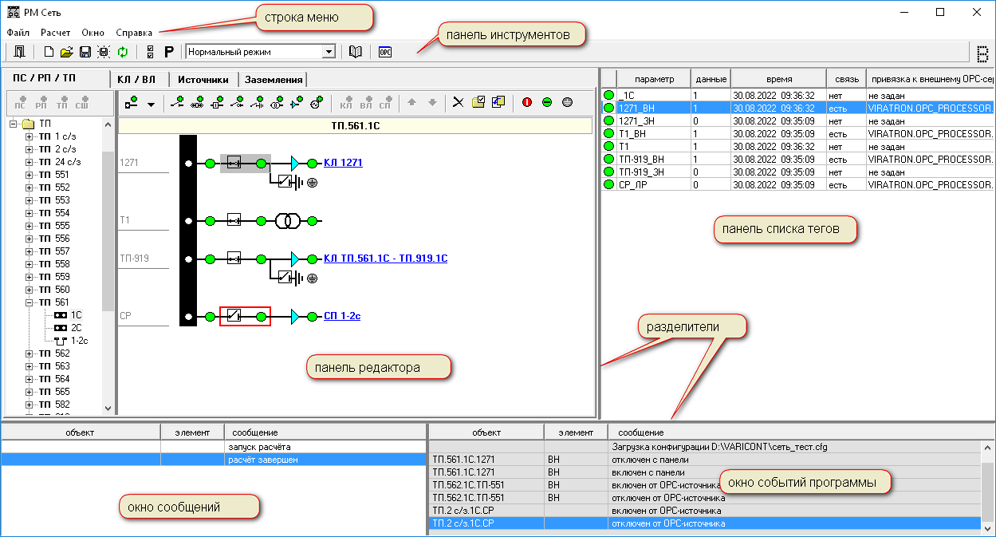The width and height of the screenshot is (996, 537).
Task: Click the delete X icon in editor toolbar
Action: pos(458,102)
